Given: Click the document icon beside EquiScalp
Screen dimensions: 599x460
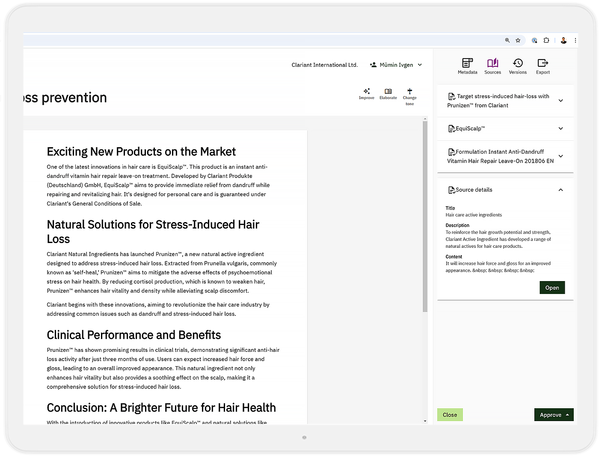Looking at the screenshot, I should [x=451, y=128].
